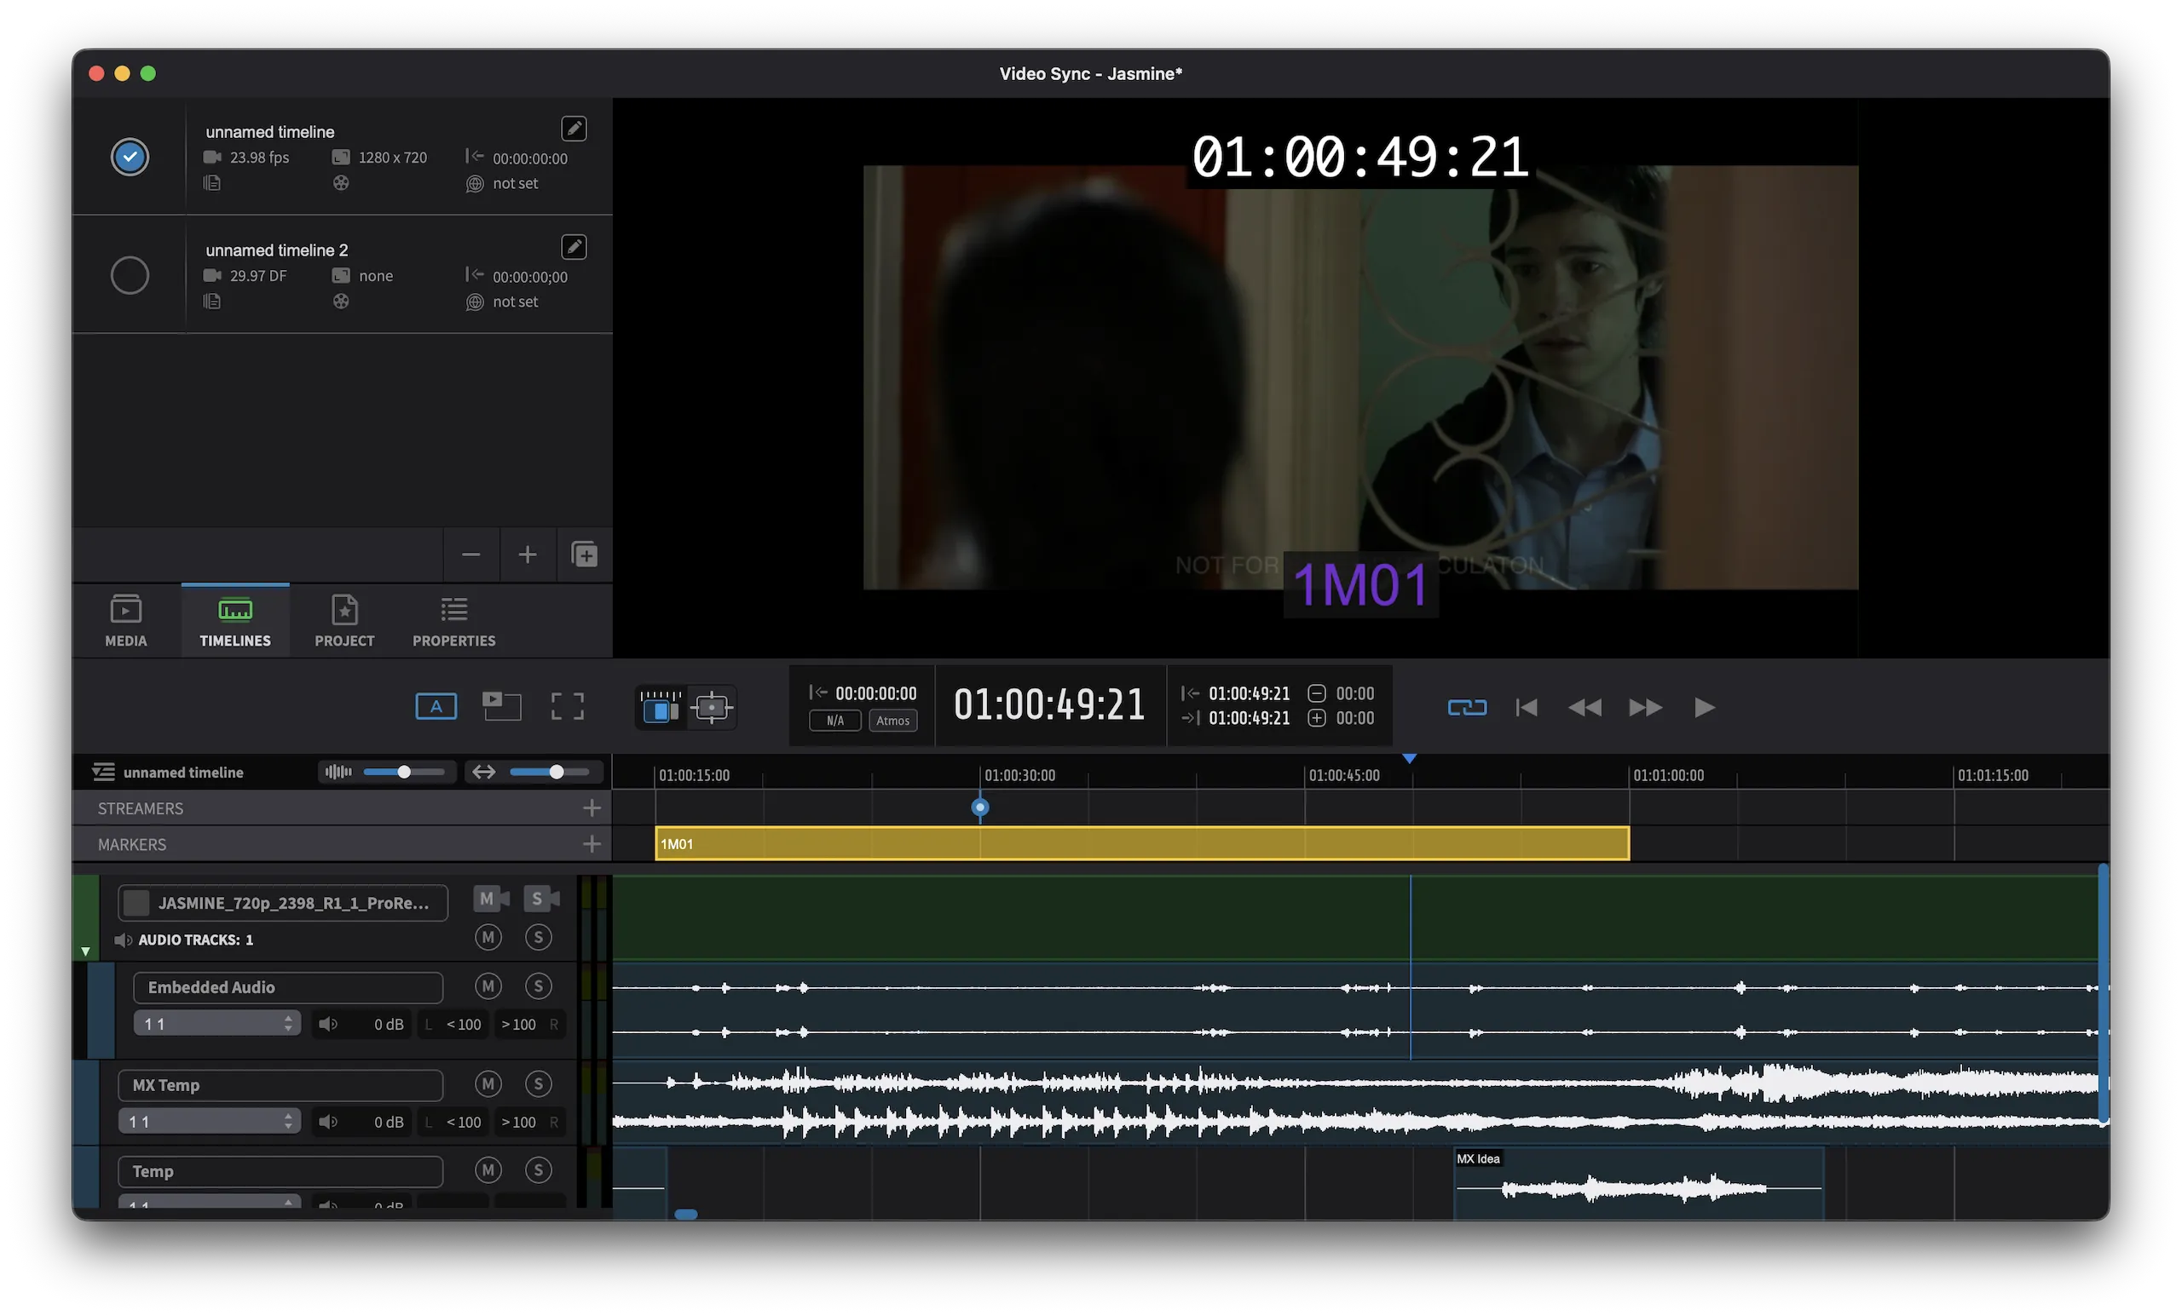Rewind with the double left arrows
Screen dimensions: 2182x1316
[x=1585, y=708]
